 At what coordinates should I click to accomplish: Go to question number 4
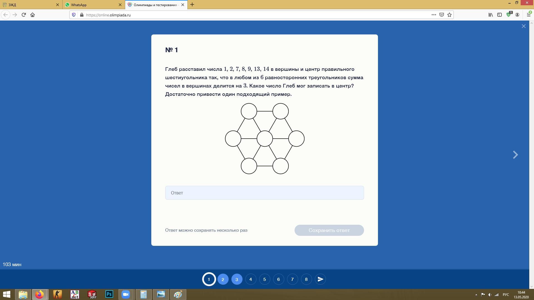251,279
